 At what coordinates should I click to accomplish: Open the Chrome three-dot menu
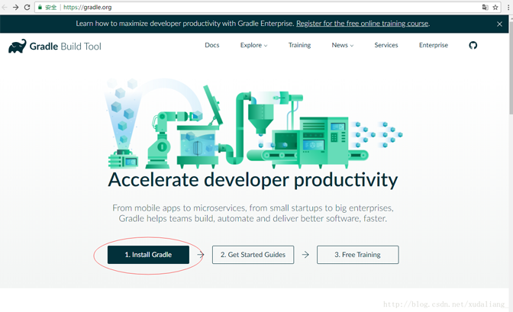[x=508, y=7]
